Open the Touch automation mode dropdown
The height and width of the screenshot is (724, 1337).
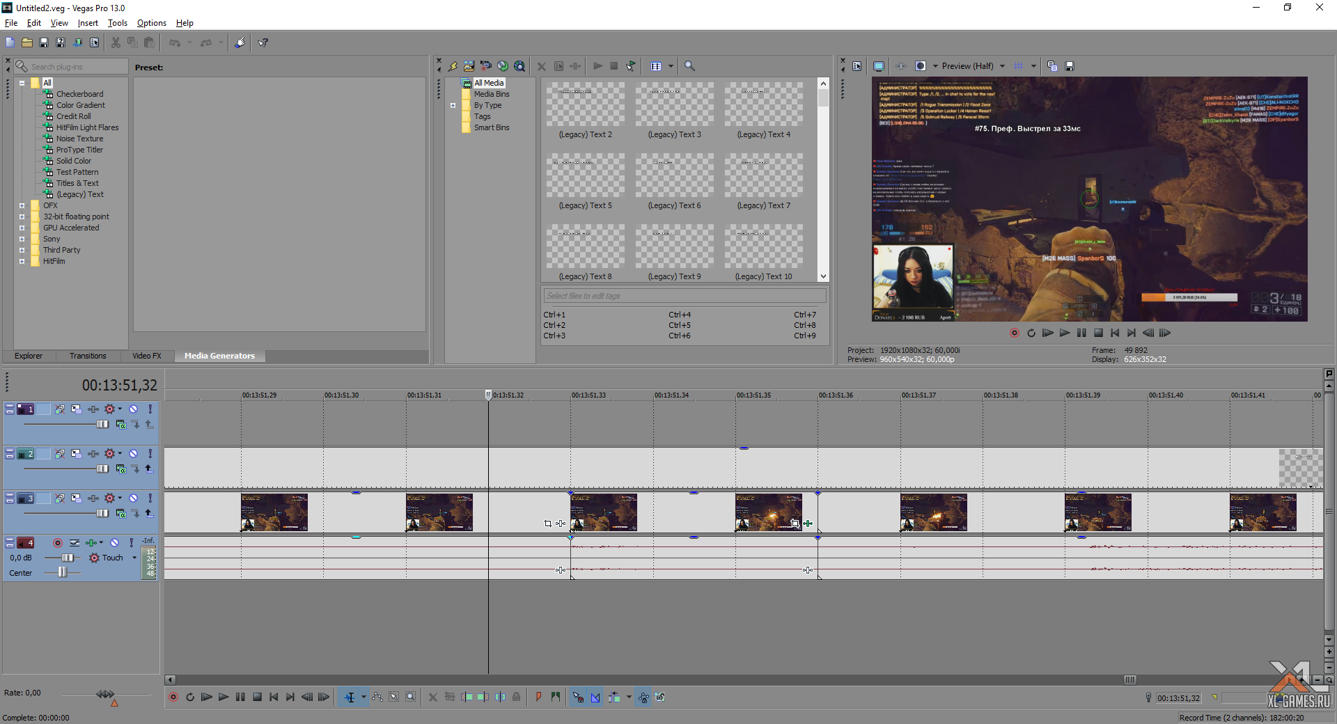134,558
